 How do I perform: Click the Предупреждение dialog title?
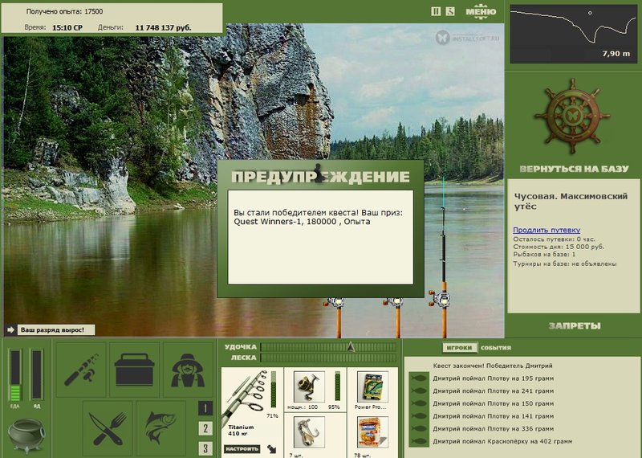coord(320,177)
